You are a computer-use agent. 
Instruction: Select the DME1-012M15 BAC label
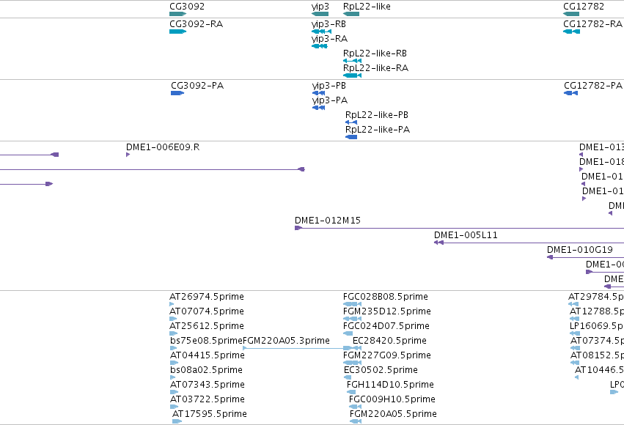click(328, 221)
